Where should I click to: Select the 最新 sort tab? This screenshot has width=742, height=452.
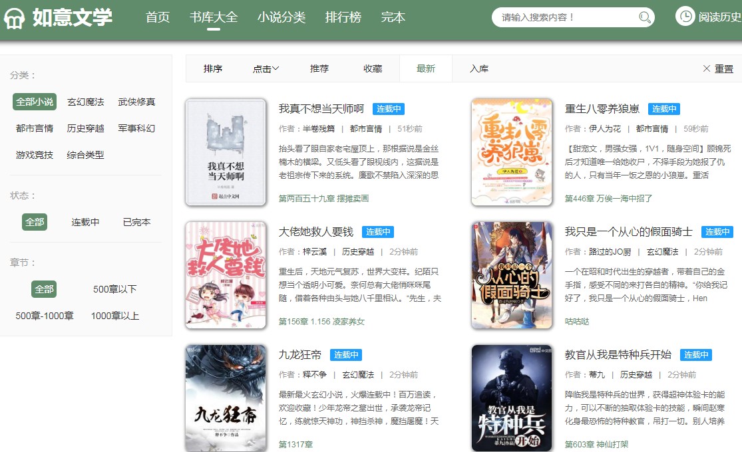(426, 68)
